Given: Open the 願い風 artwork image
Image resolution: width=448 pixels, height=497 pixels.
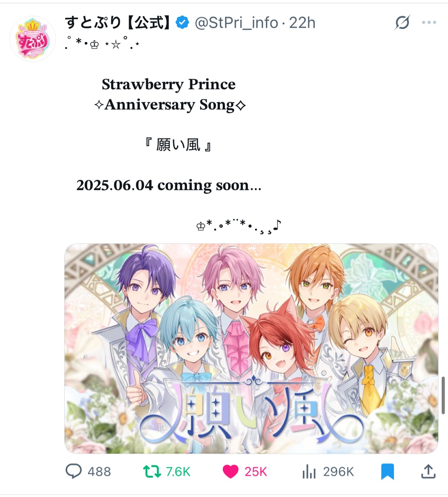Looking at the screenshot, I should coord(251,348).
